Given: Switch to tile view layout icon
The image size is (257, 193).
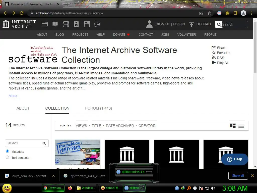Looking at the screenshot, I should tap(233, 126).
